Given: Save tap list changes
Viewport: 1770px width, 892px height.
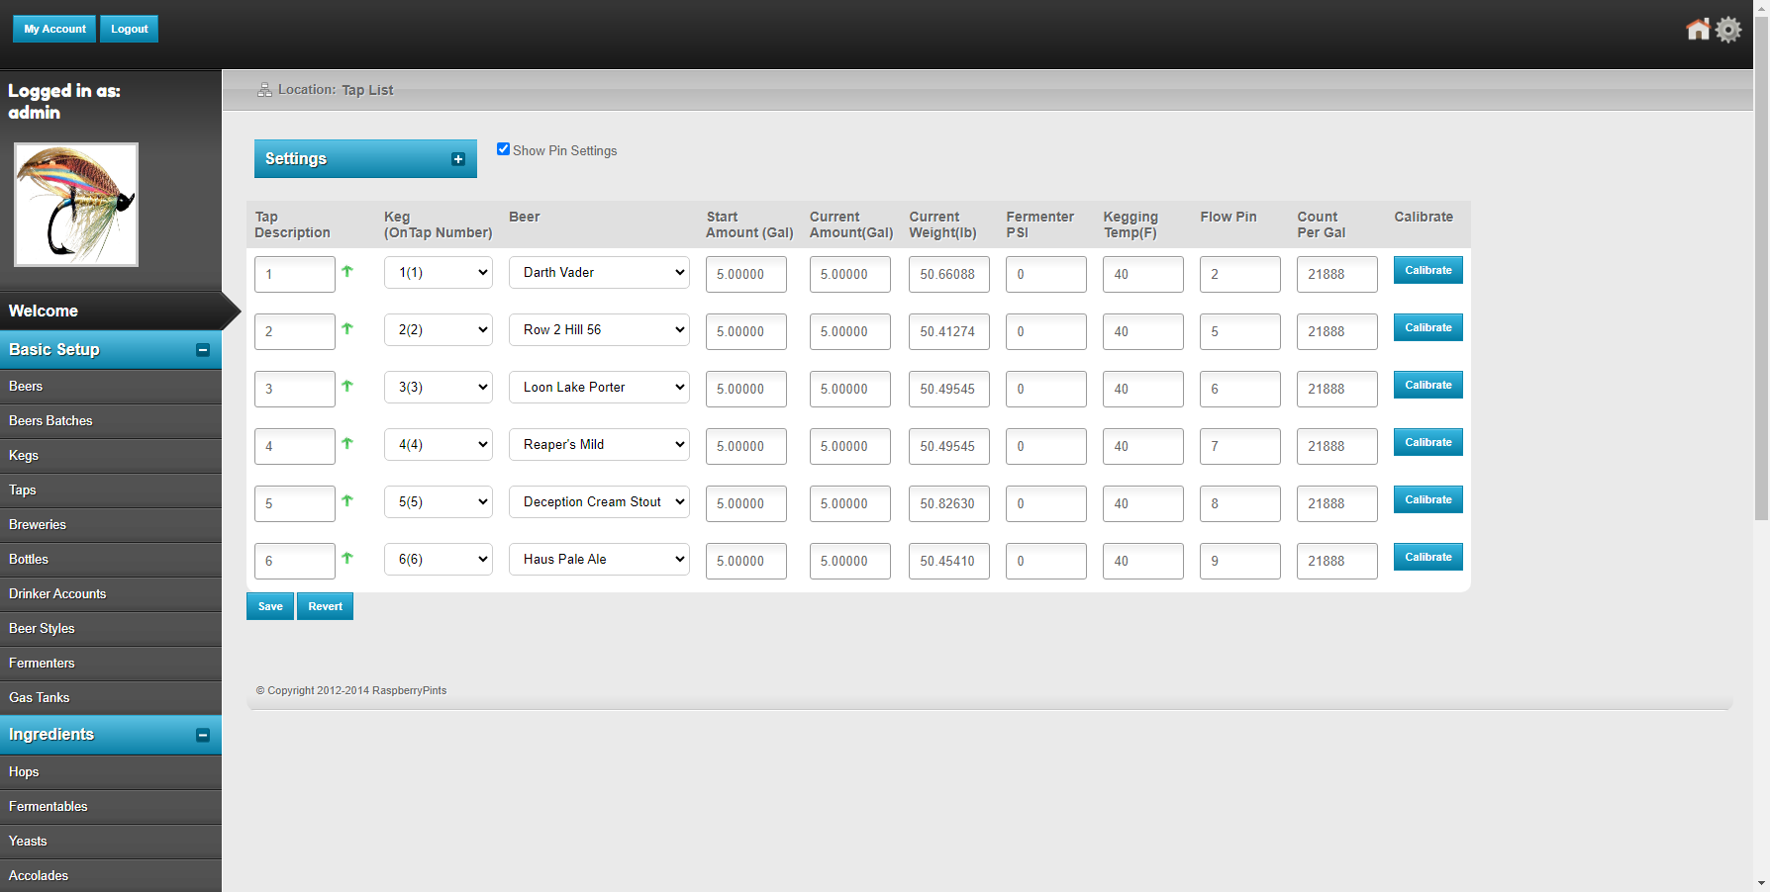Looking at the screenshot, I should pos(270,606).
